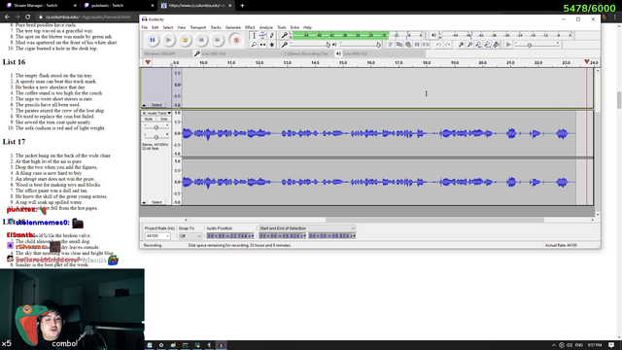Close the audio track with X button
Image resolution: width=622 pixels, height=350 pixels.
pos(144,113)
